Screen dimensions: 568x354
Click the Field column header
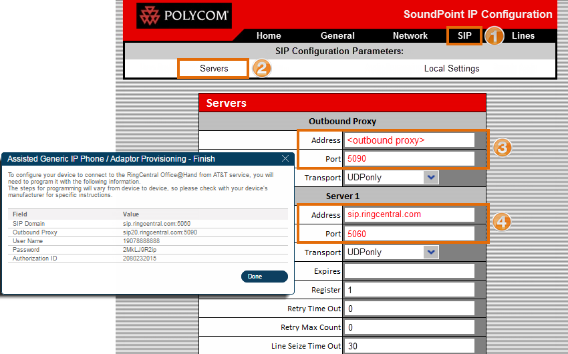20,214
